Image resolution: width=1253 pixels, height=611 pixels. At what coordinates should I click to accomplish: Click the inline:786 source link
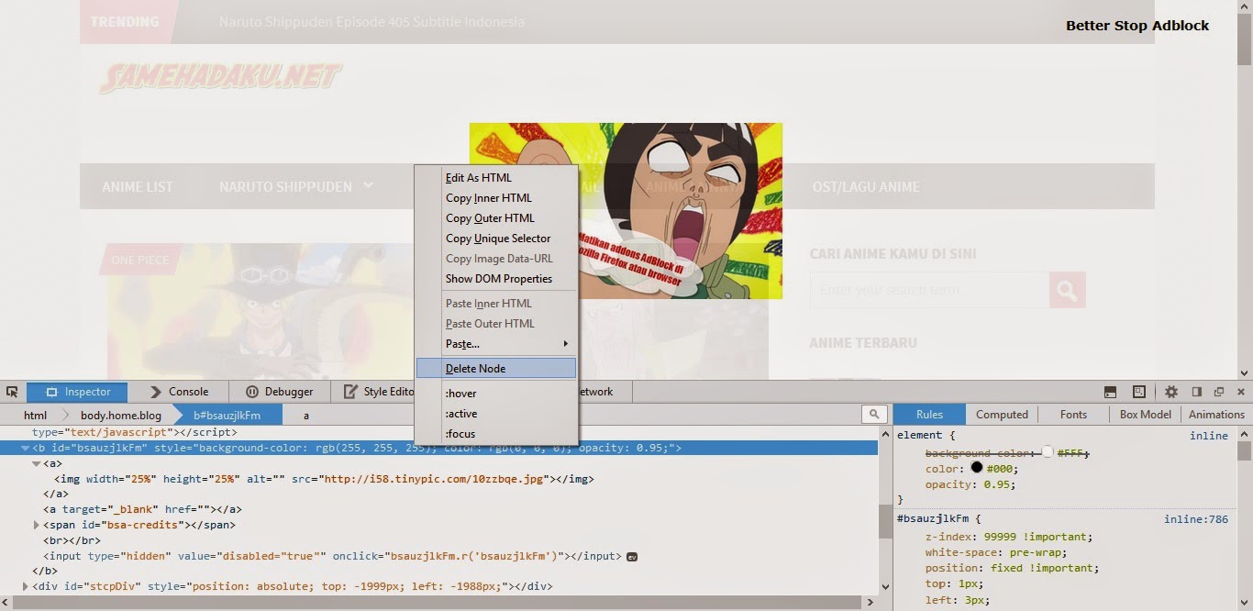coord(1195,519)
